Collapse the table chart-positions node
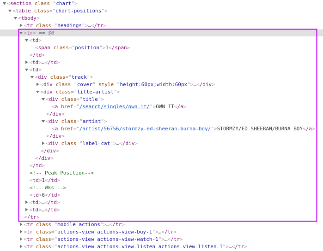 [x=10, y=11]
